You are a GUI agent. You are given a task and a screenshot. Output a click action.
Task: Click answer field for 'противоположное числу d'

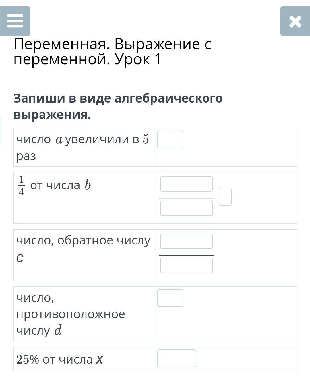click(x=170, y=298)
